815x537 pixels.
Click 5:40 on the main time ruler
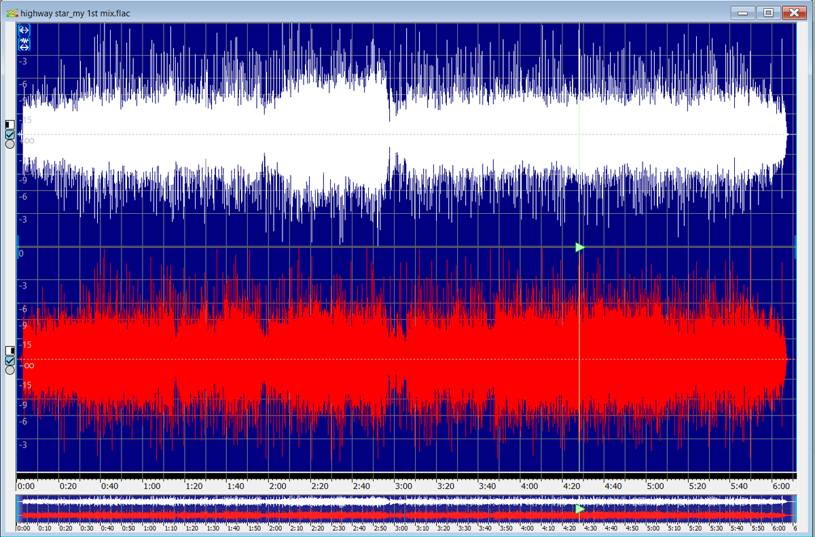click(739, 486)
